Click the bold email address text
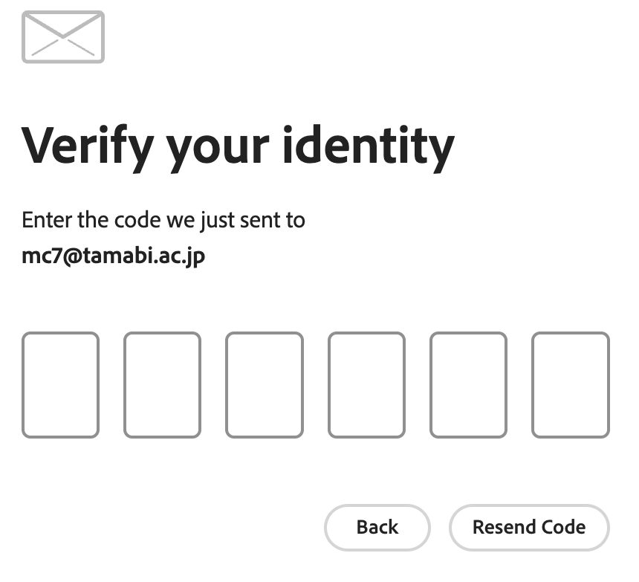The width and height of the screenshot is (639, 582). 114,256
